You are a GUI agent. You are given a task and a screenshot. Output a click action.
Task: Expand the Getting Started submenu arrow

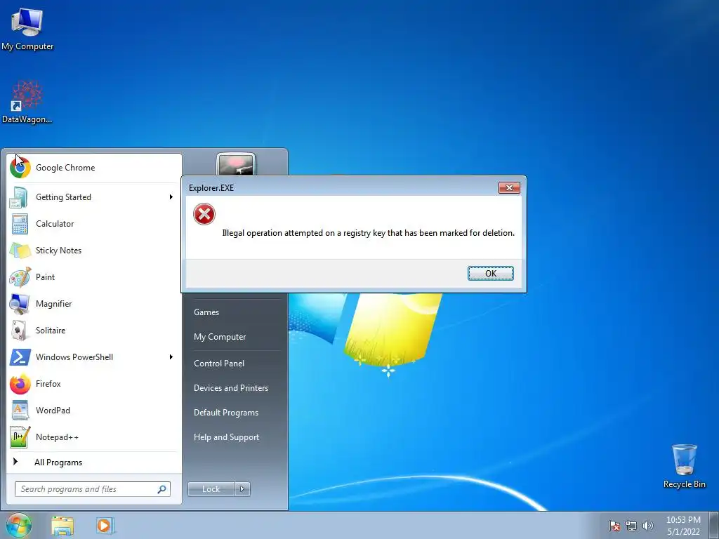(171, 197)
